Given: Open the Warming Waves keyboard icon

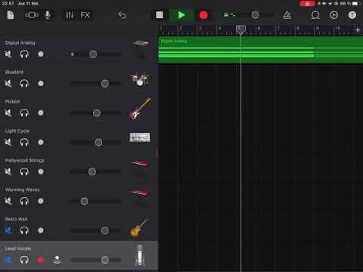Looking at the screenshot, I should click(140, 194).
